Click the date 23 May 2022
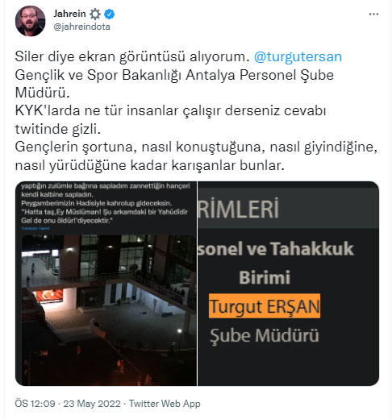Screen dimensions: 392x419 pyautogui.click(x=92, y=404)
